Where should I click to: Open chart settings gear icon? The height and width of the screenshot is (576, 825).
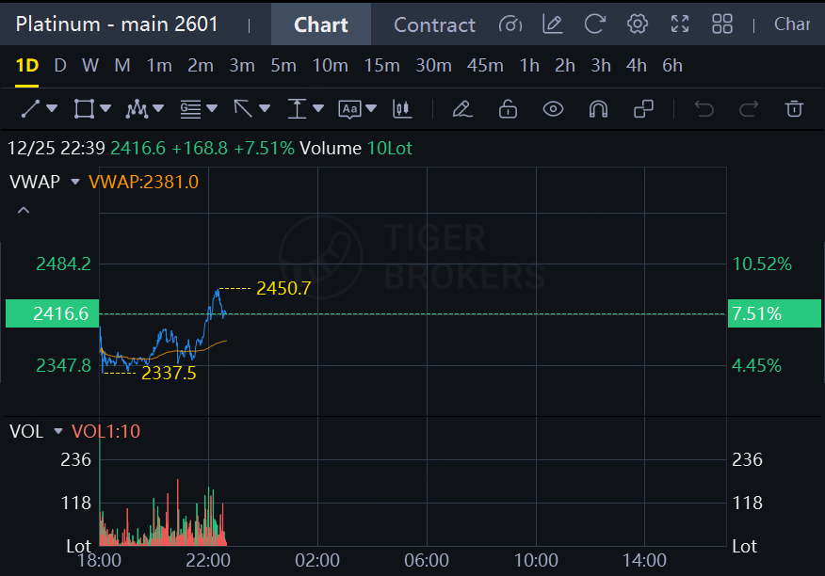point(638,24)
